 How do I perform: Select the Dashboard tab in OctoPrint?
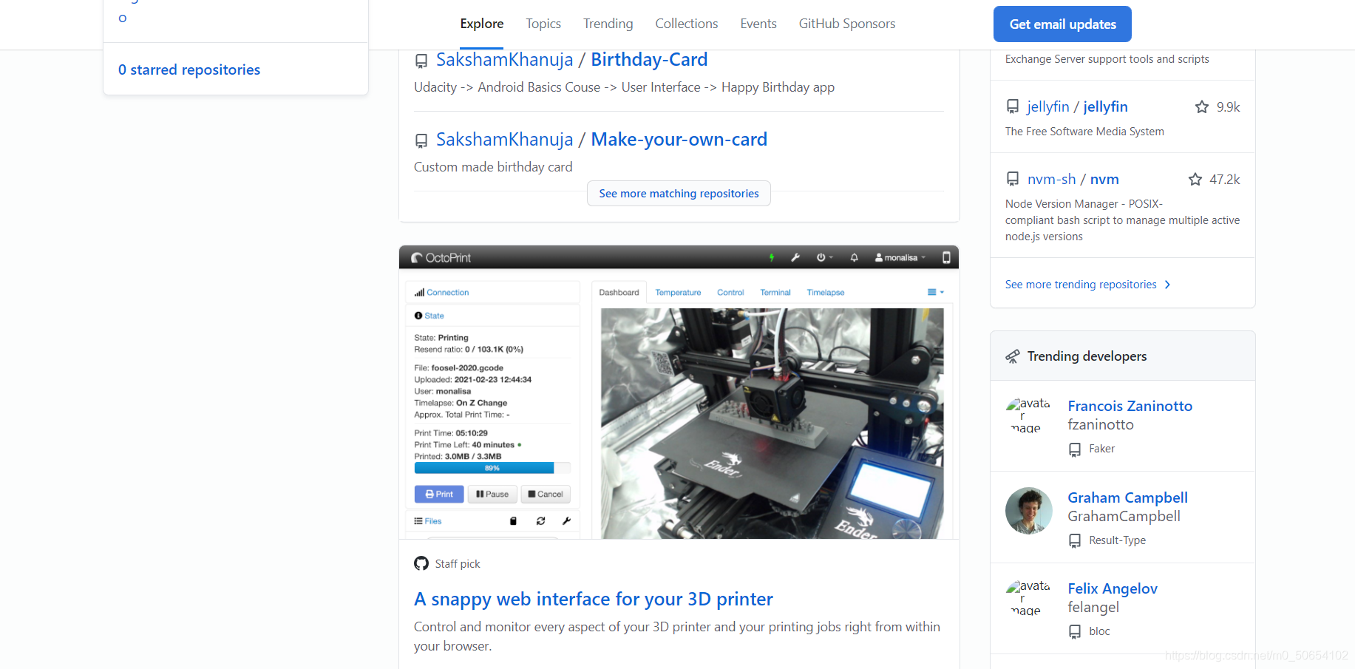[619, 292]
